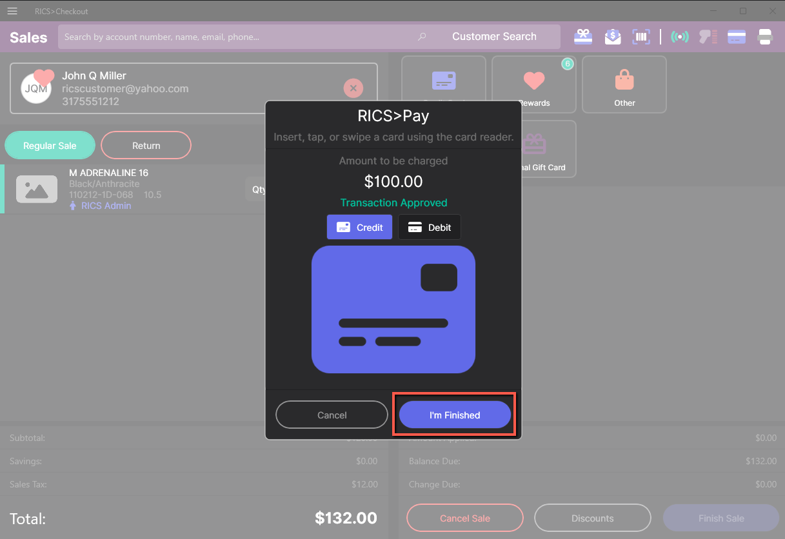This screenshot has height=539, width=785.
Task: Click the barcode scan icon
Action: tap(641, 37)
